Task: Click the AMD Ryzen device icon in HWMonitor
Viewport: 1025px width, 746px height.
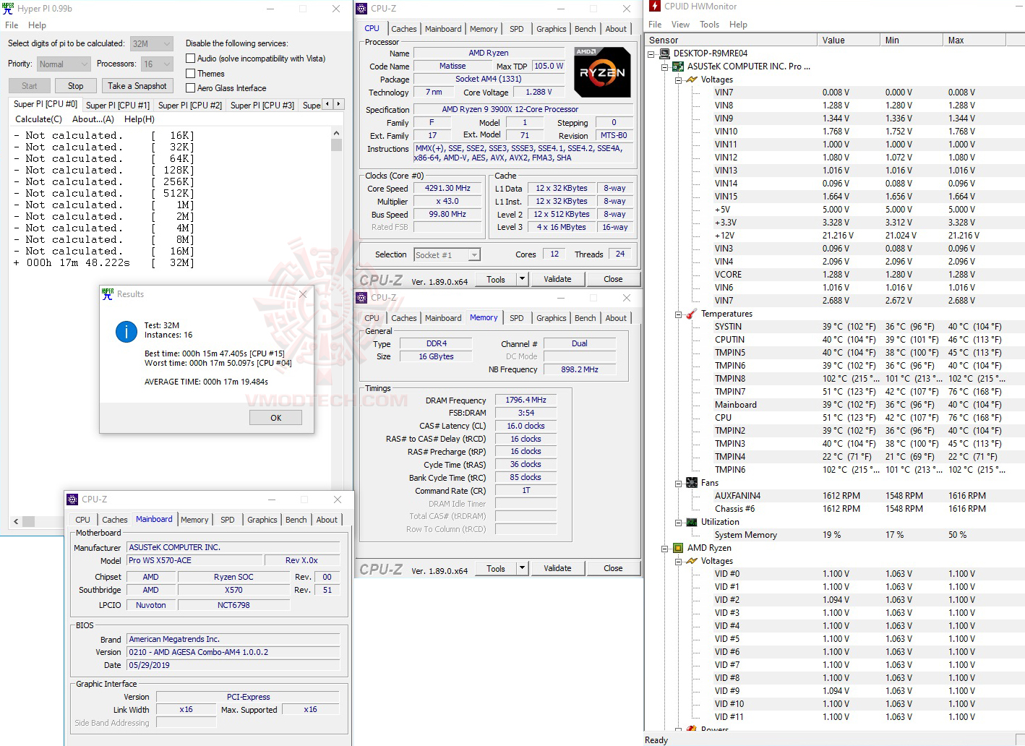Action: (x=677, y=547)
